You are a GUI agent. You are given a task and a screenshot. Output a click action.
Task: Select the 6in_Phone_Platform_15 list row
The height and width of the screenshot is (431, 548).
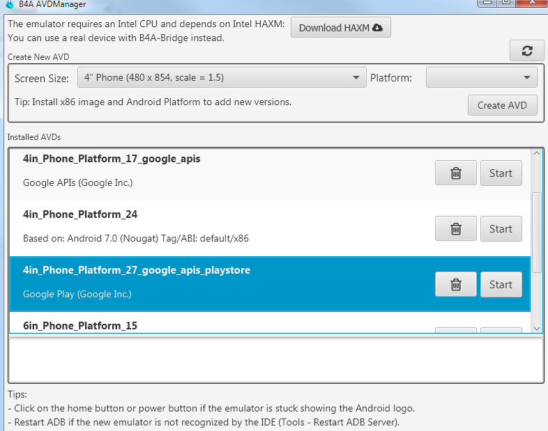tap(270, 322)
